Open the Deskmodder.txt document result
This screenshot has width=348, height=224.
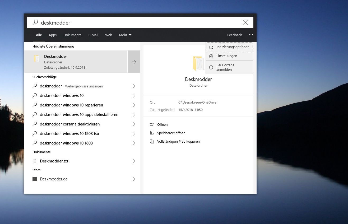[82, 161]
